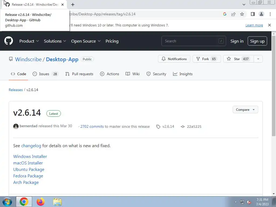
Task: Click the network tray icon
Action: tap(242, 202)
